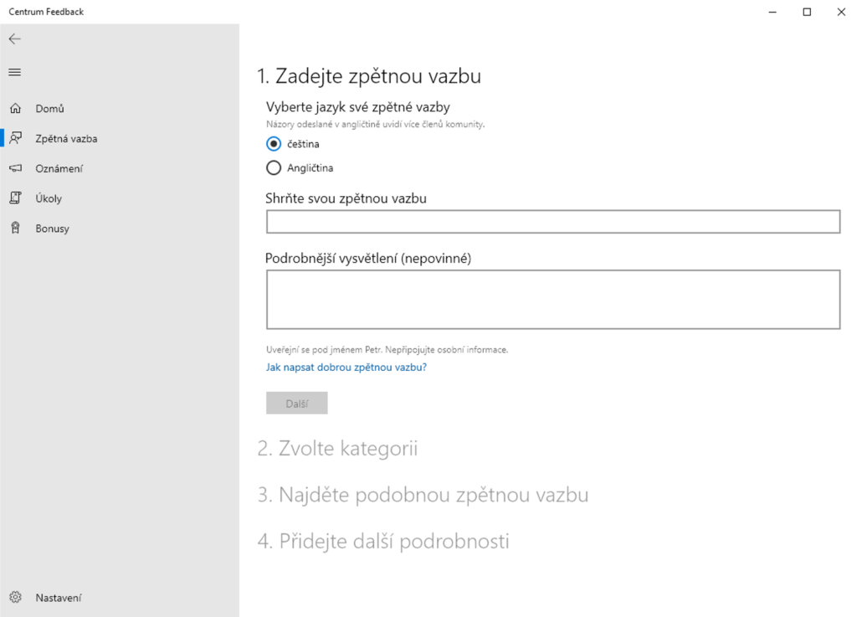Expand step 3 Najděte podobnou zpětnou vazbu
Screen dimensions: 857x617
tap(423, 495)
